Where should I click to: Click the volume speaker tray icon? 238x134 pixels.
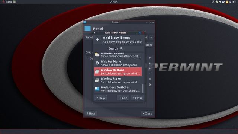pyautogui.click(x=234, y=2)
